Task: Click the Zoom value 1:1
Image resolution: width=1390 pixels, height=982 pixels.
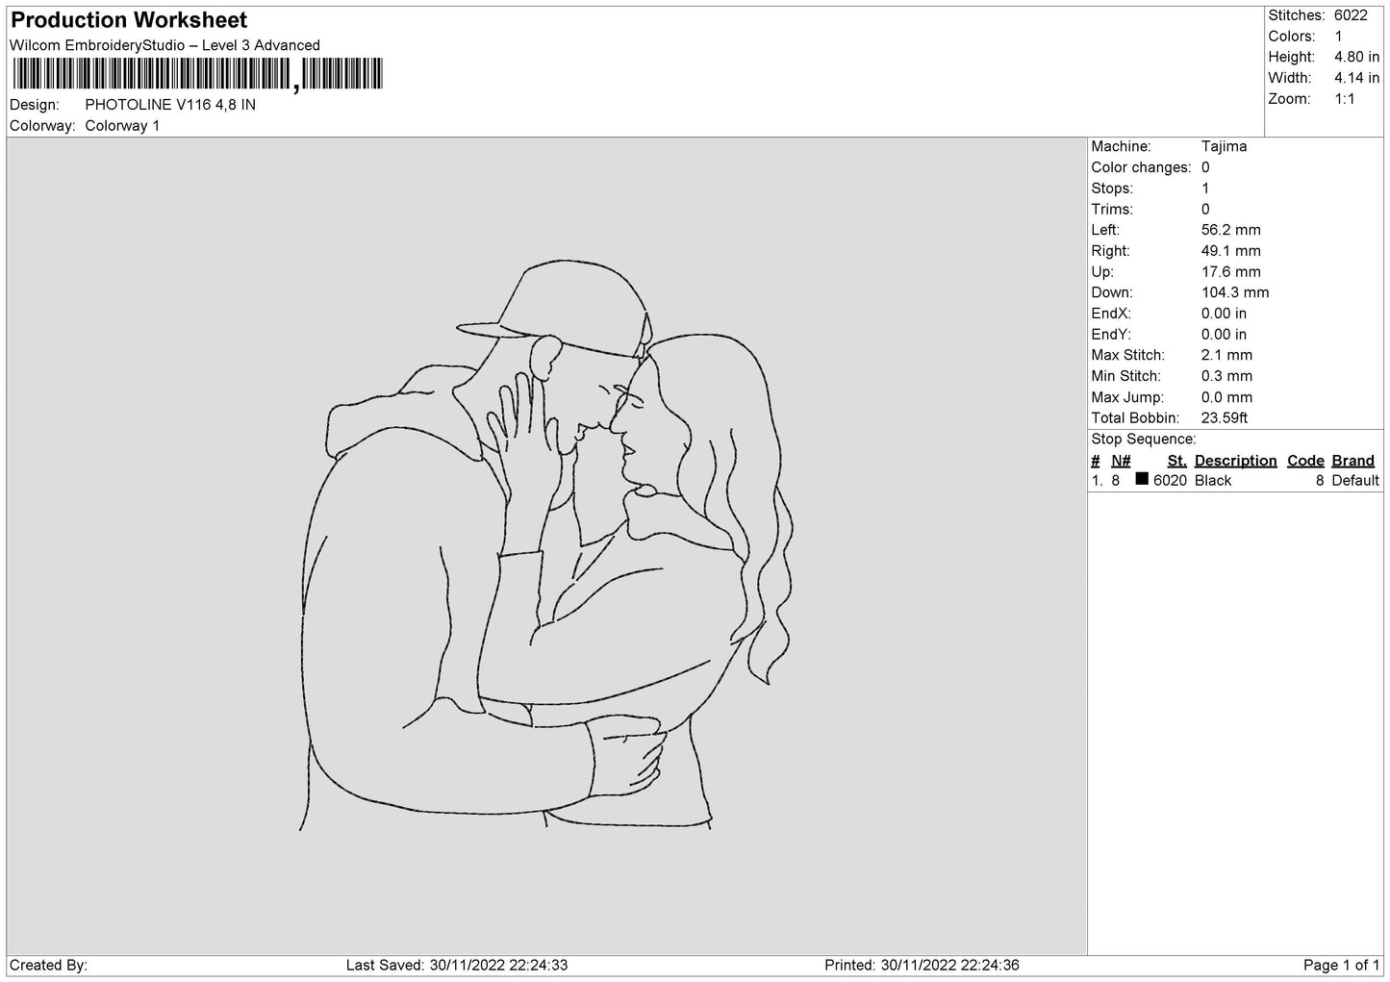Action: pos(1344,100)
